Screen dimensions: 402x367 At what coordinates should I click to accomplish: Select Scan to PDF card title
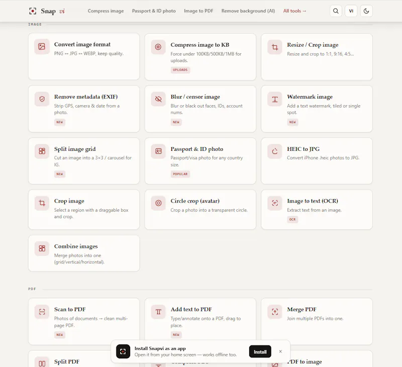[x=70, y=309]
